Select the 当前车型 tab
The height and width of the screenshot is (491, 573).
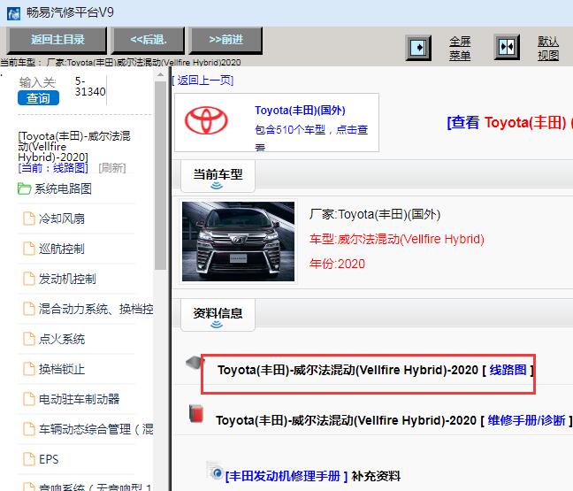pyautogui.click(x=218, y=176)
